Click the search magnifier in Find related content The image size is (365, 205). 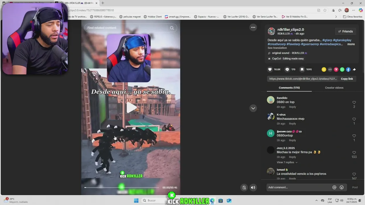pos(172,28)
